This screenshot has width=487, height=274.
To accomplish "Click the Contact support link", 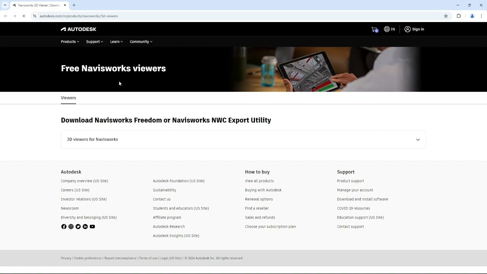I will click(350, 227).
